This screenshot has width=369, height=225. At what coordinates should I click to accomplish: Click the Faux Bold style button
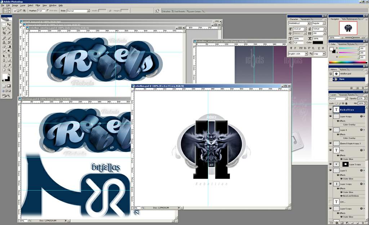(291, 48)
